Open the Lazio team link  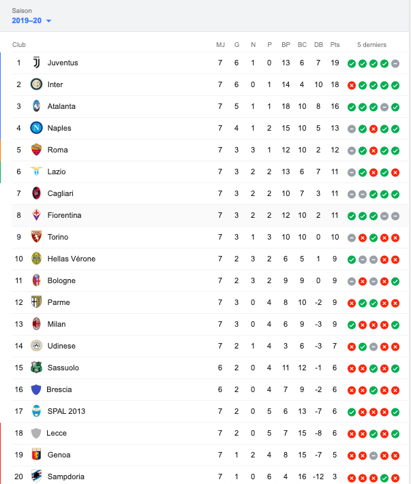coord(57,172)
